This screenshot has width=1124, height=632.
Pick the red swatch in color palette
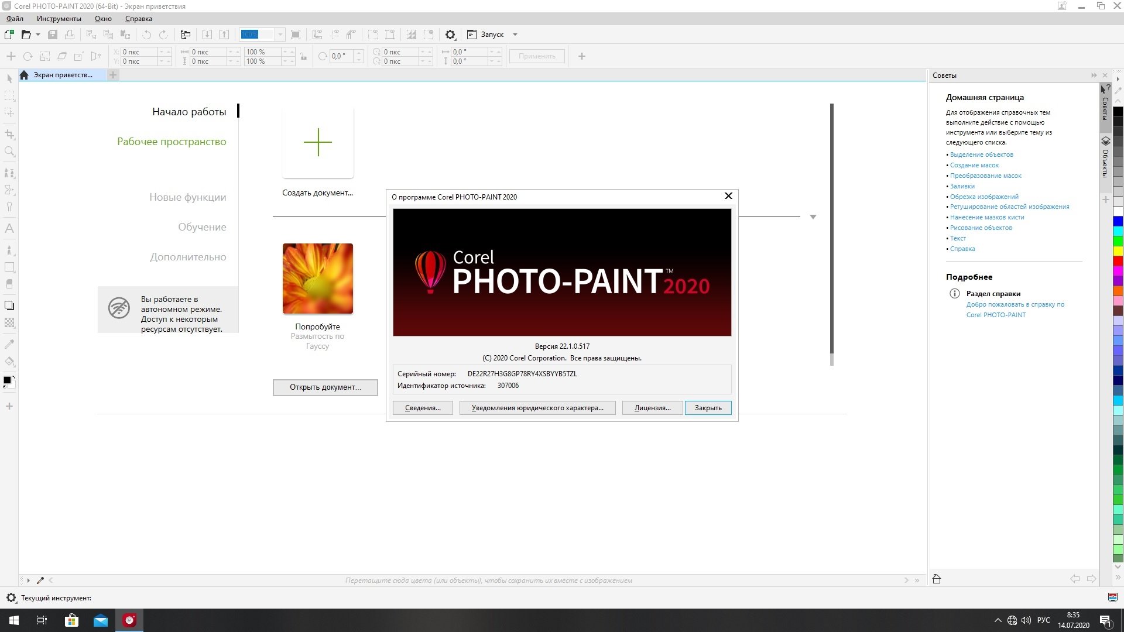pos(1118,261)
